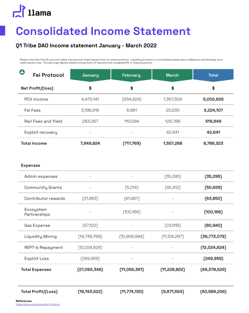This screenshot has width=249, height=313.
Task: Click January Total Expenses (27,093,346)
Action: pos(90,270)
